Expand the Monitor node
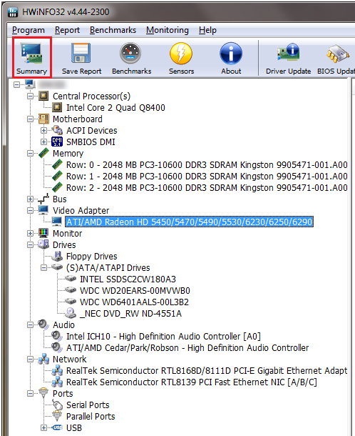Screen dimensions: 355x436 click(x=30, y=233)
